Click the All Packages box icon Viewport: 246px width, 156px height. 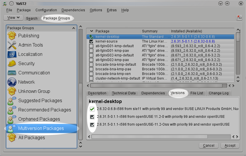click(x=12, y=138)
